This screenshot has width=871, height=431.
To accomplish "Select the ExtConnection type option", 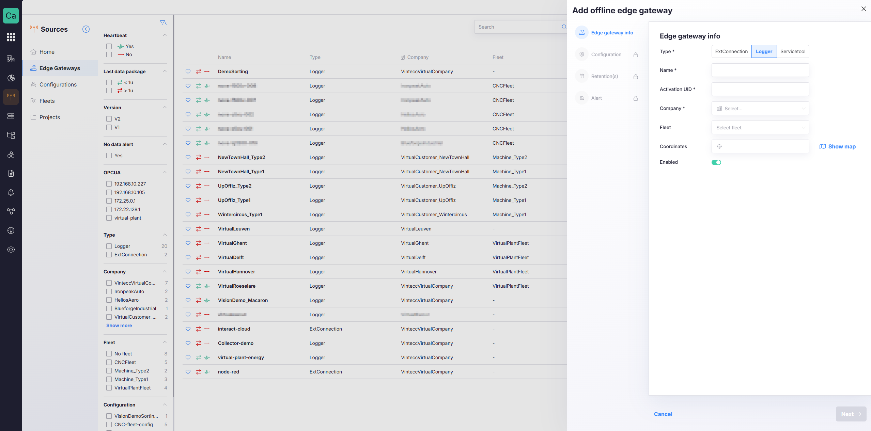I will [x=731, y=51].
